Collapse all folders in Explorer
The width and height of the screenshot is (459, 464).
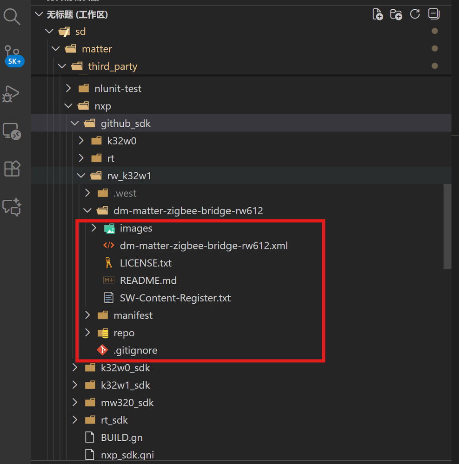[433, 14]
